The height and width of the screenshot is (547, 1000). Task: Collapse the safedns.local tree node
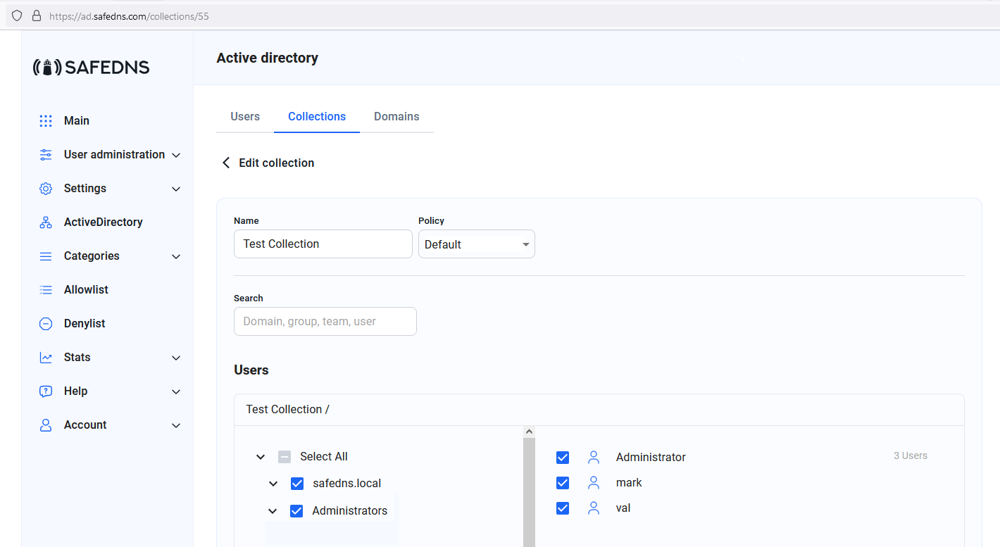(273, 484)
